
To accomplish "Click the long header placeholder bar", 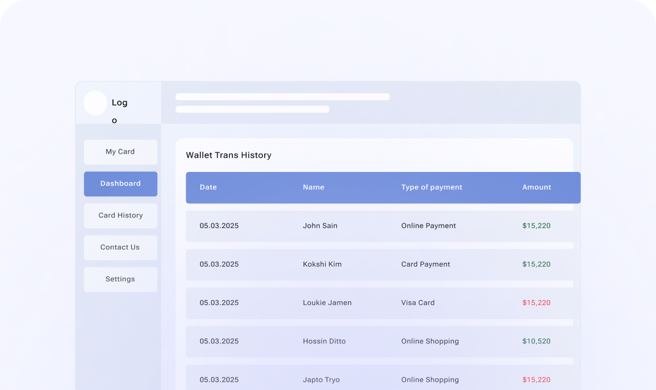I will tap(282, 97).
